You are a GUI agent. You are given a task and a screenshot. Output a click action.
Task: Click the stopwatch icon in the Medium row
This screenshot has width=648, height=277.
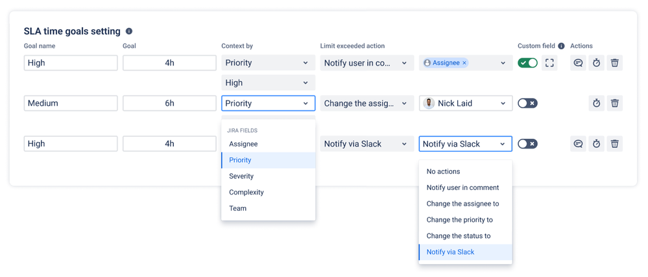pyautogui.click(x=596, y=103)
